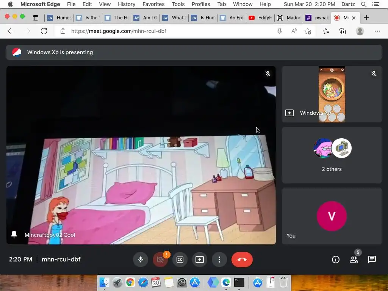Open Control Center list icon in menu bar
388x291 pixels.
(376, 4)
